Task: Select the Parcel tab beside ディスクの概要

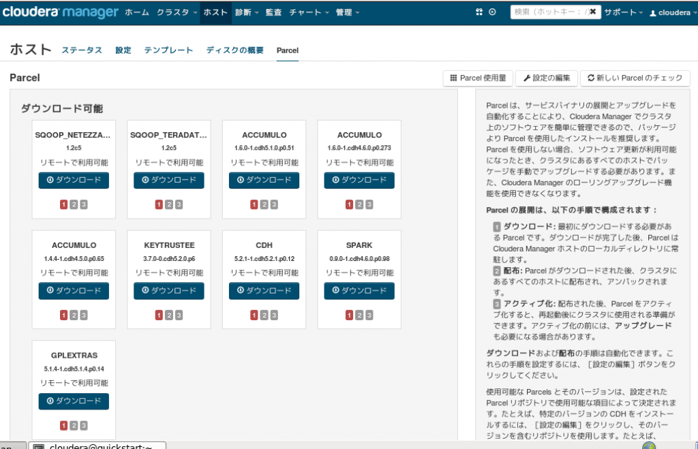Action: pos(288,50)
